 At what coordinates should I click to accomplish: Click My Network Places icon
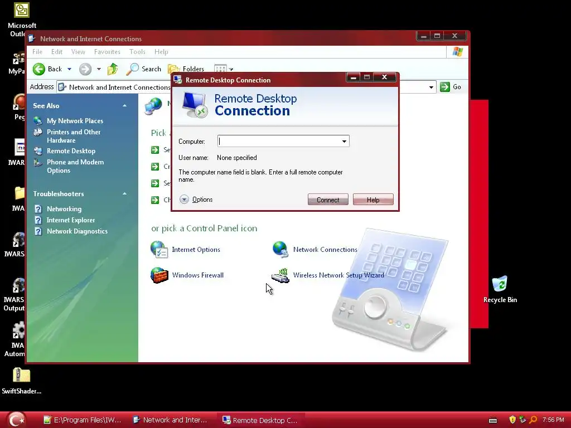pyautogui.click(x=38, y=120)
